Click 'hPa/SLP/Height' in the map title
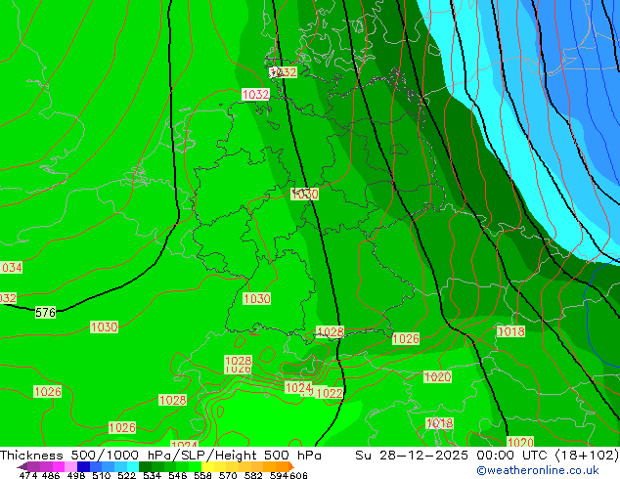 (x=201, y=456)
